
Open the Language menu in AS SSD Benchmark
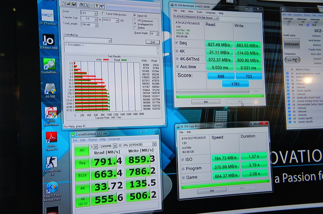[210, 13]
